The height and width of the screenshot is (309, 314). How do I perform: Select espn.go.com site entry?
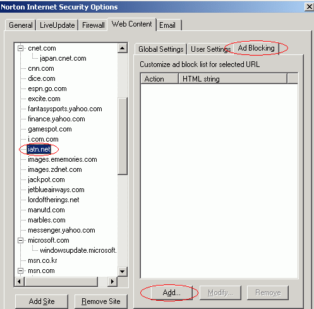47,88
